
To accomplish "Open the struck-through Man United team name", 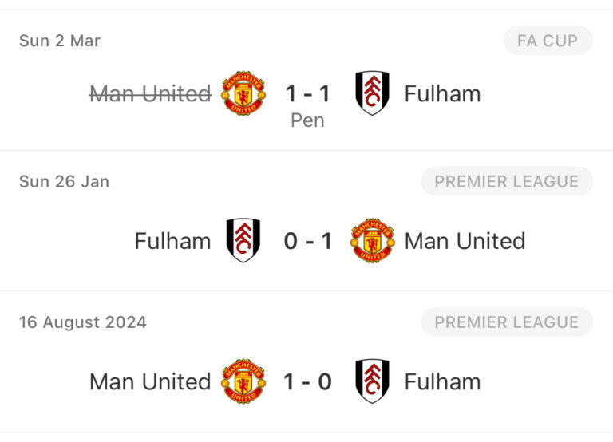I will [x=150, y=94].
